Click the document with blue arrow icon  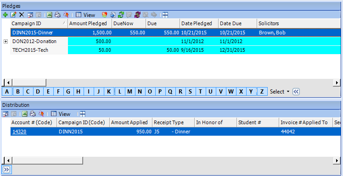tap(112, 15)
